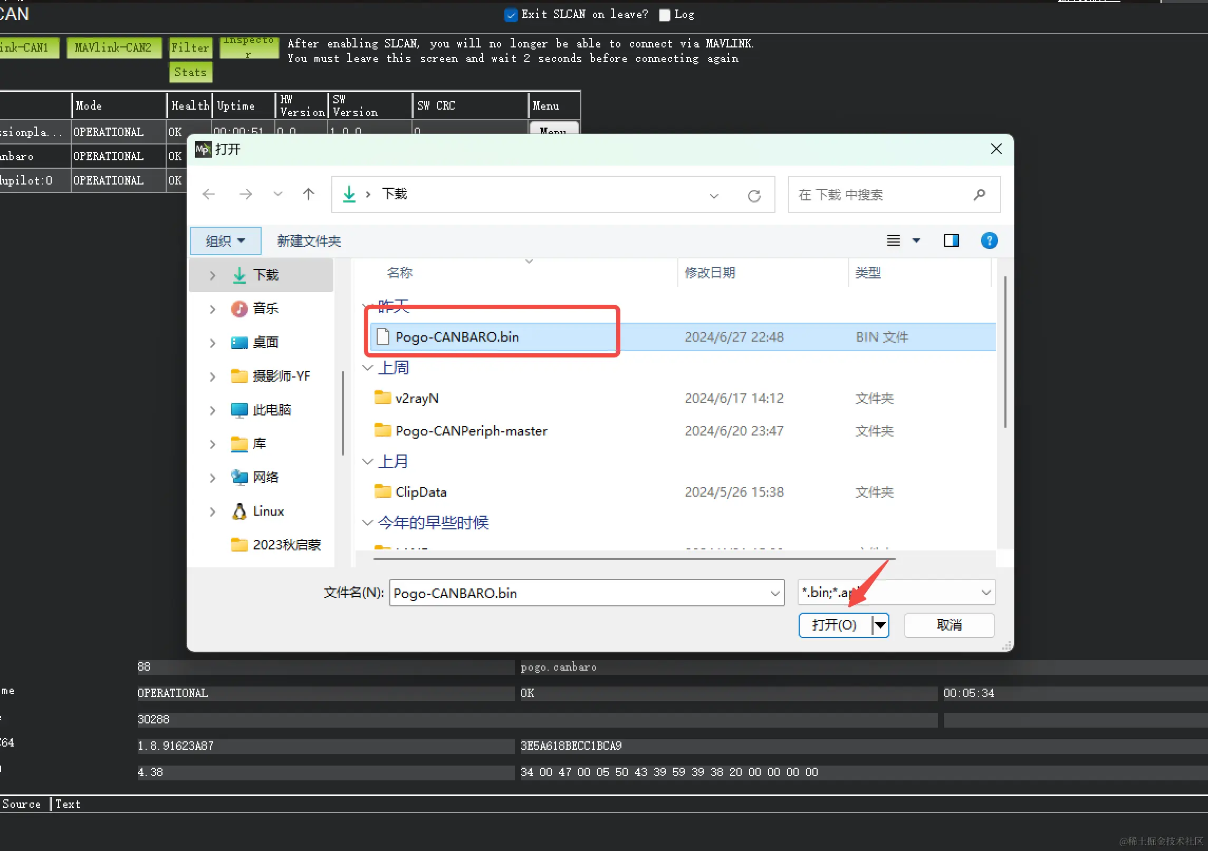Screen dimensions: 1208x851
Task: Open the Linux penguin location
Action: click(268, 511)
